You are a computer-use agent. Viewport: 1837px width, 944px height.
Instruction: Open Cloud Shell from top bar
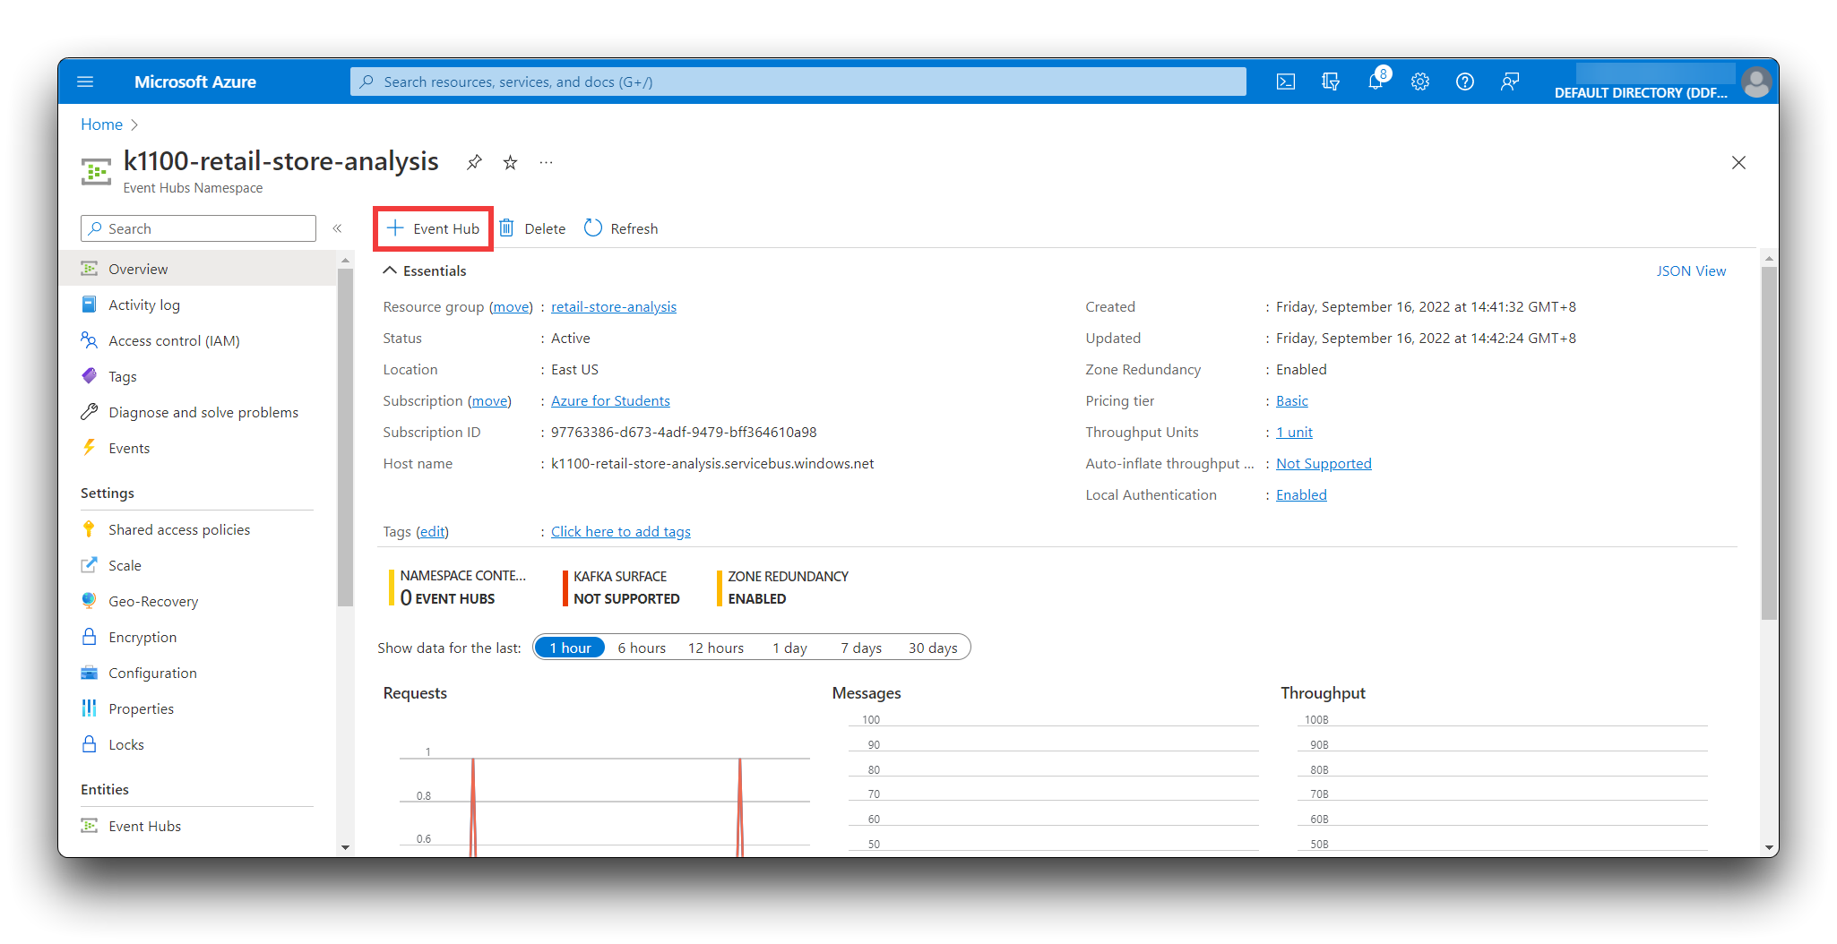click(x=1286, y=82)
